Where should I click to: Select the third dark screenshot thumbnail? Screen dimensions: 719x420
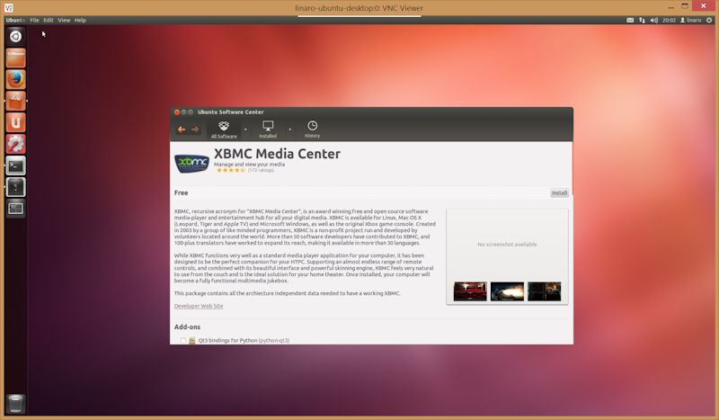pyautogui.click(x=544, y=291)
